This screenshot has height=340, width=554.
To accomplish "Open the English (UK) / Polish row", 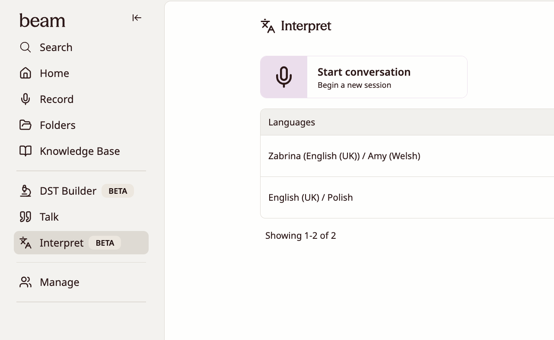I will click(407, 197).
